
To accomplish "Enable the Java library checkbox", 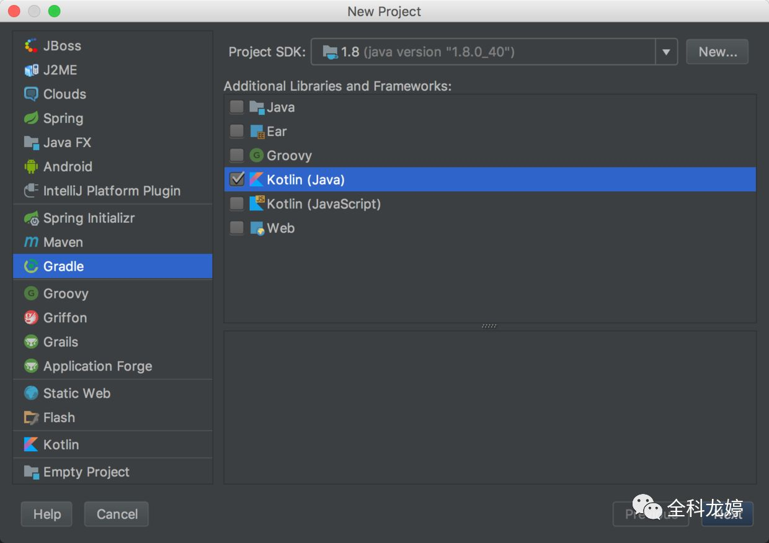I will click(x=237, y=107).
